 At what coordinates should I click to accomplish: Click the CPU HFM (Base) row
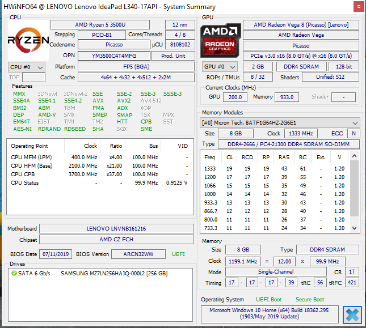pyautogui.click(x=100, y=166)
